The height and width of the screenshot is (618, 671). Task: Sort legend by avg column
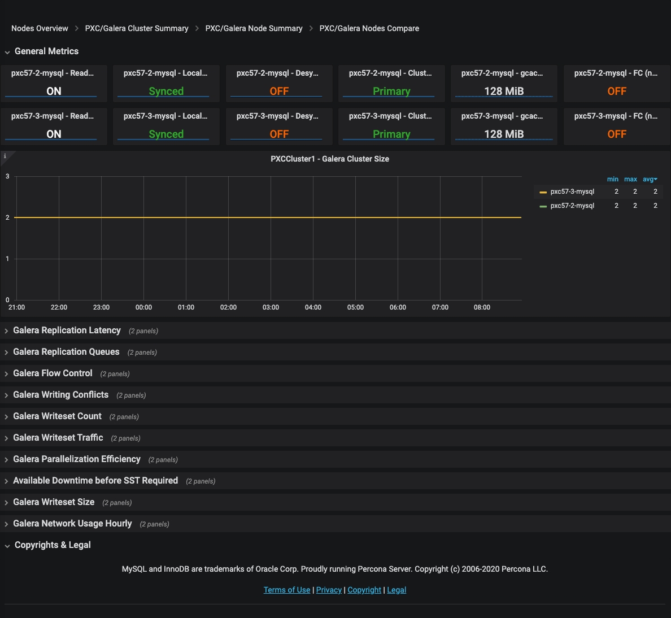pos(650,179)
